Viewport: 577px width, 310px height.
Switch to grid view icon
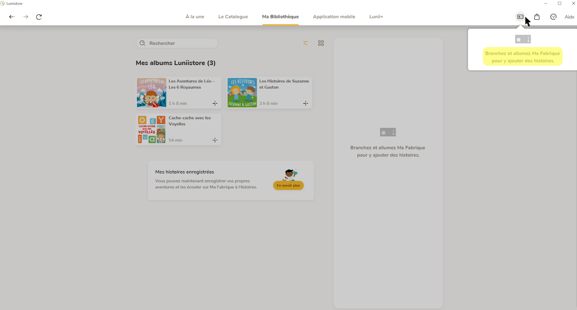321,43
